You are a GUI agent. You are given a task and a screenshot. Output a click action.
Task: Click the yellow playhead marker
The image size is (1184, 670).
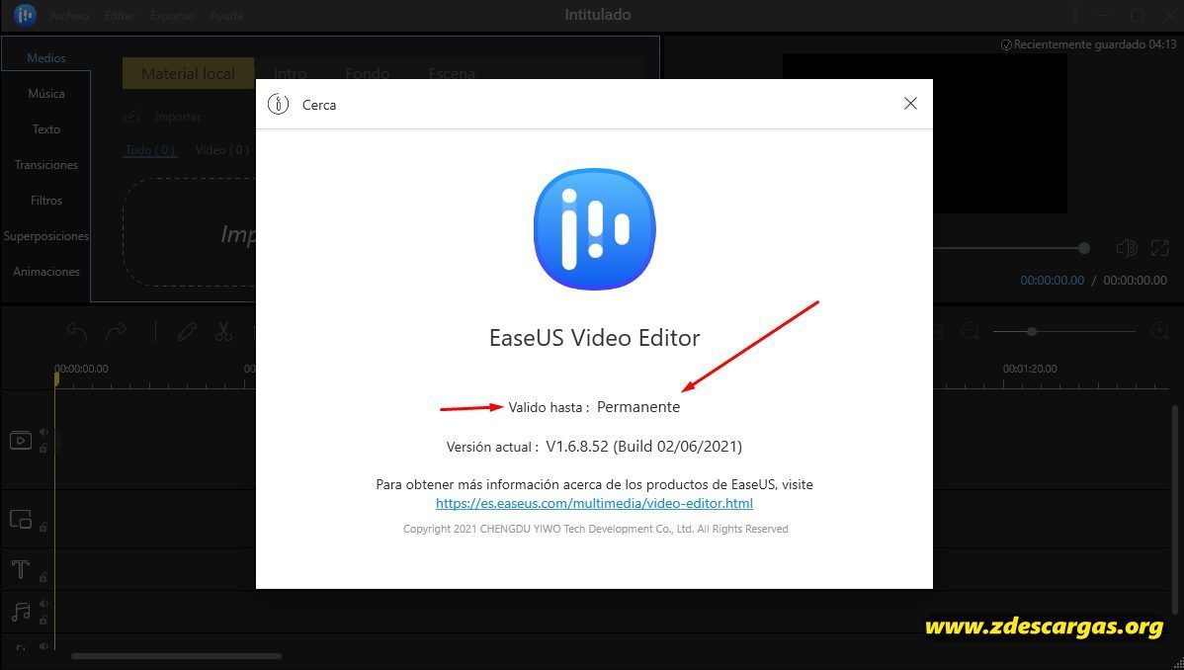[56, 377]
